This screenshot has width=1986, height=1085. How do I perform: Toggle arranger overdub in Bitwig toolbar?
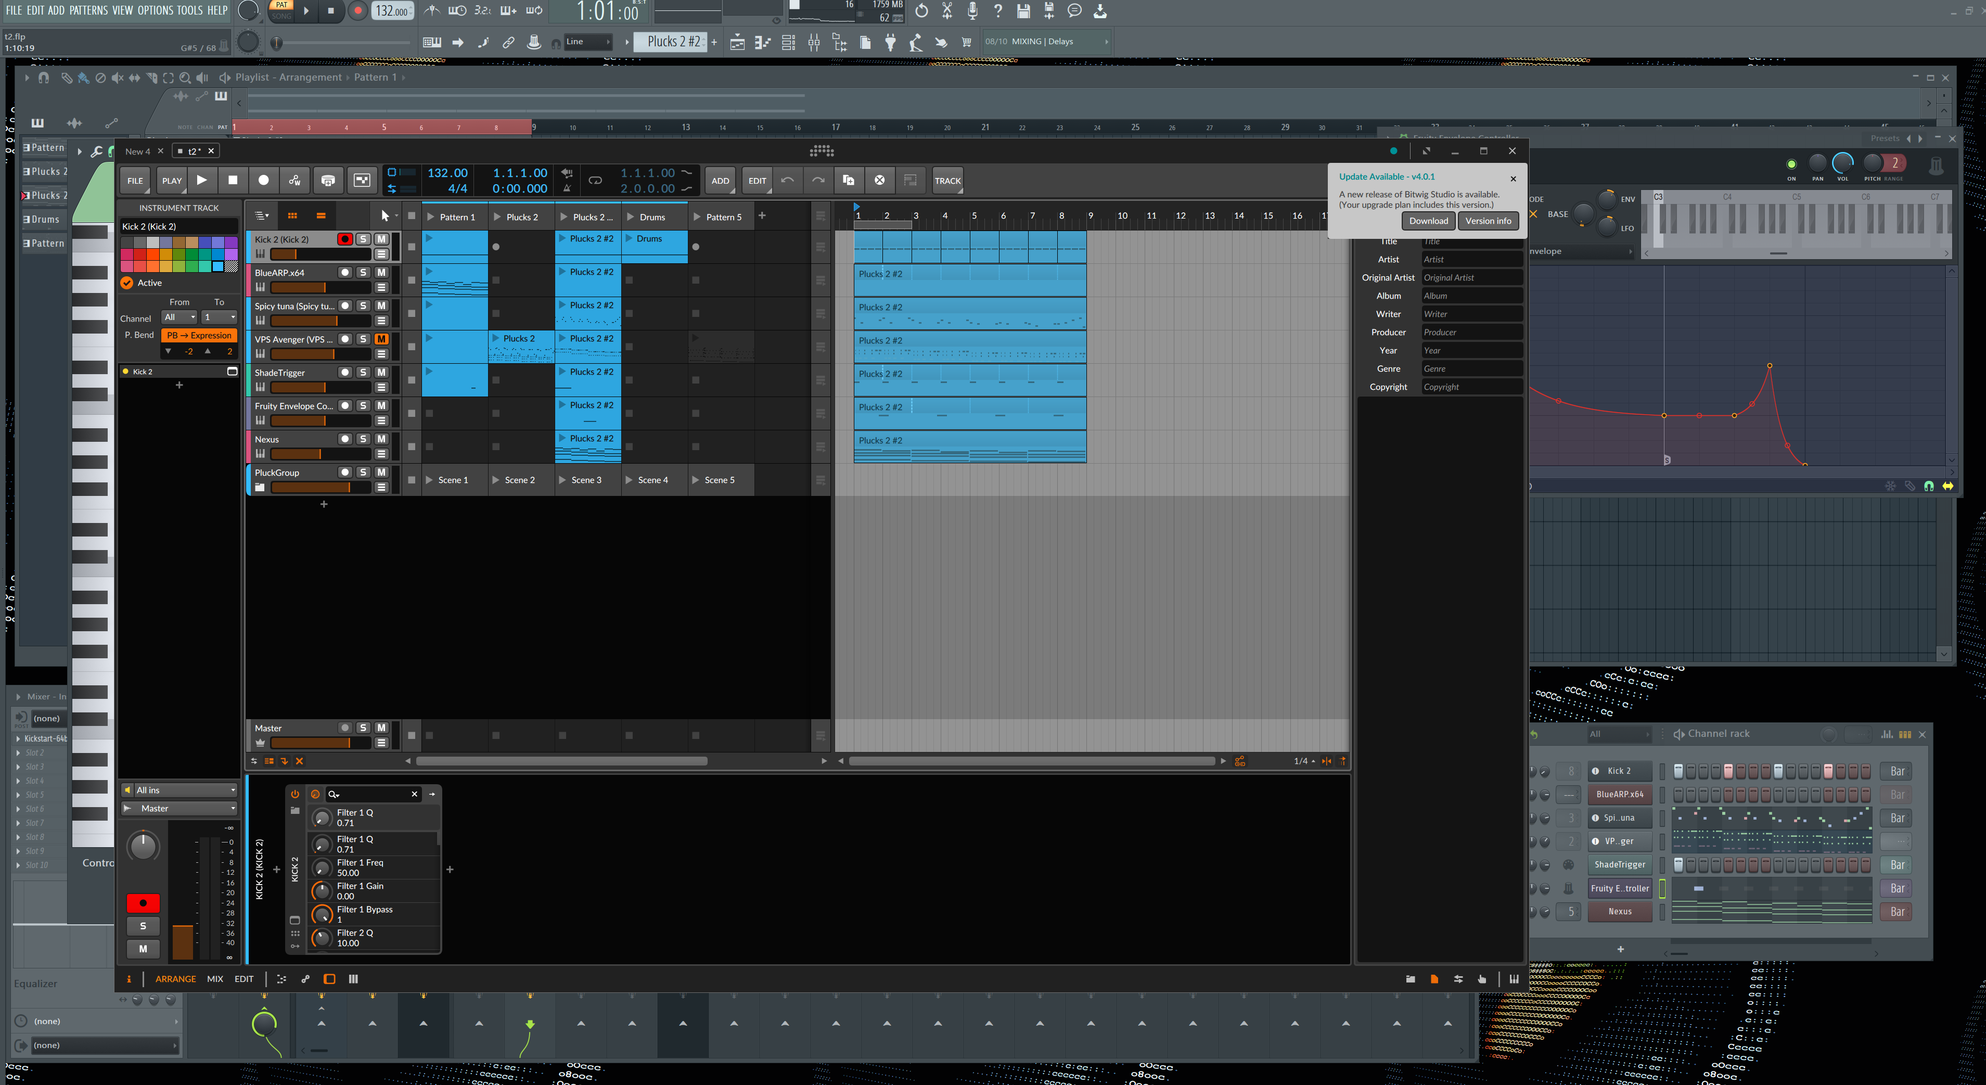pos(328,181)
